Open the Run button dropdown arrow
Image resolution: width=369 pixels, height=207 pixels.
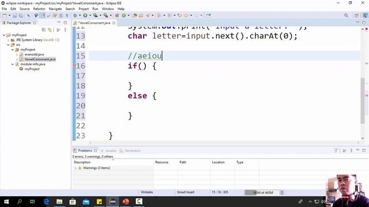(90, 16)
